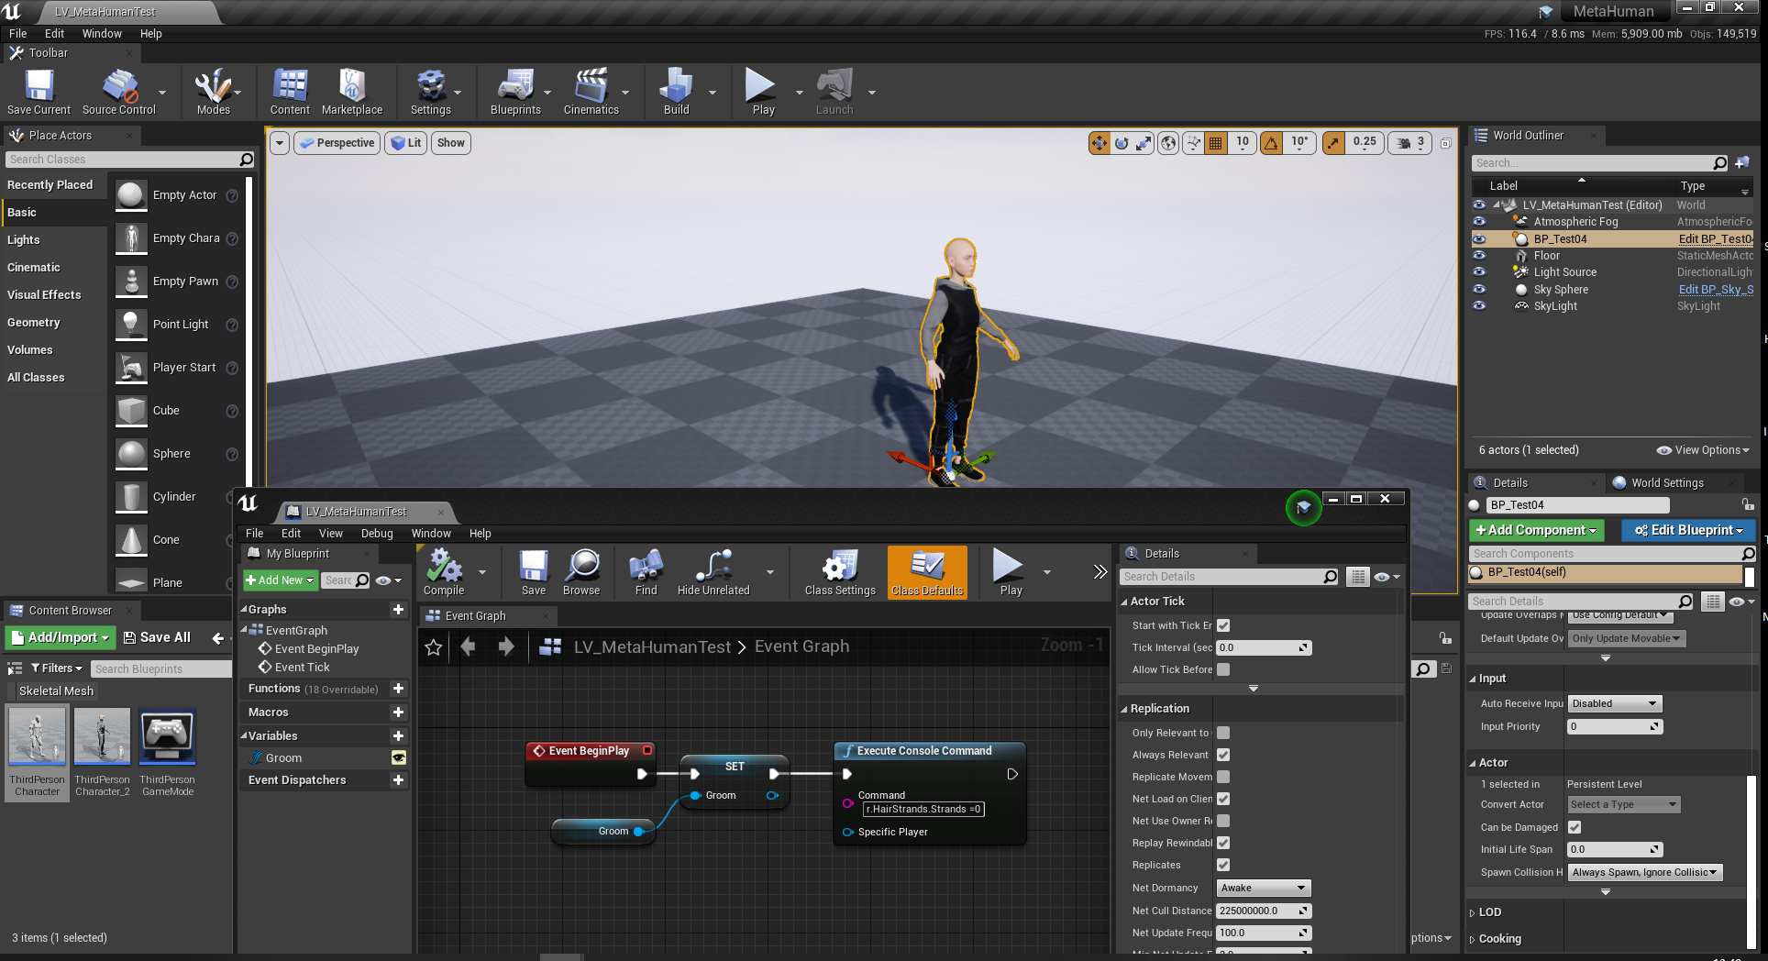Toggle Replicates checkbox
1768x961 pixels.
(1223, 865)
